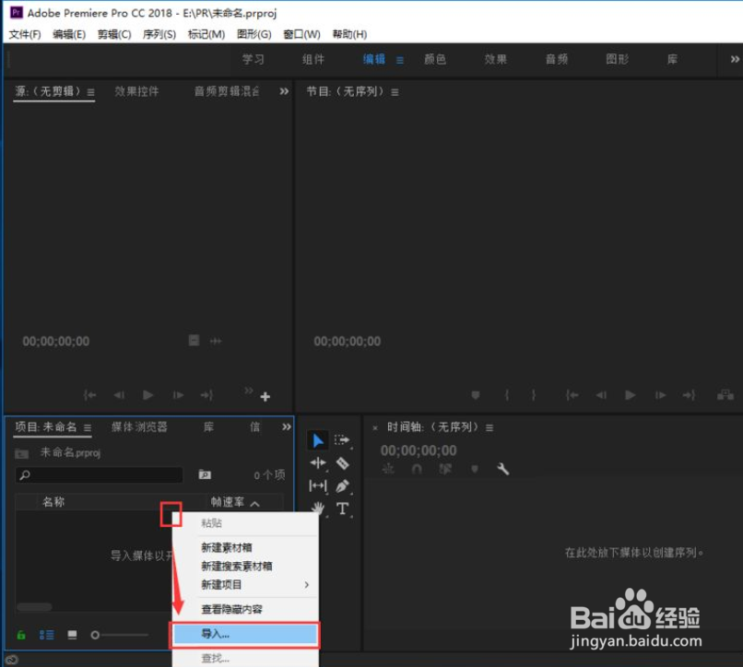Click the Lift/Extract icon in program monitor

(725, 394)
